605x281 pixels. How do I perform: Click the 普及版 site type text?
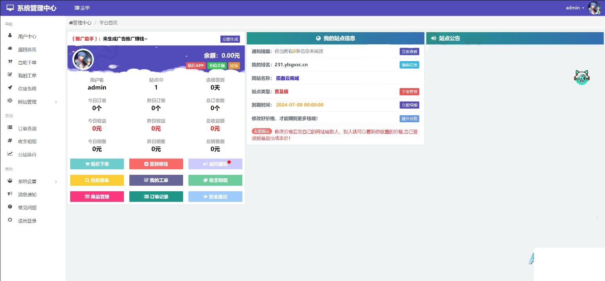282,92
